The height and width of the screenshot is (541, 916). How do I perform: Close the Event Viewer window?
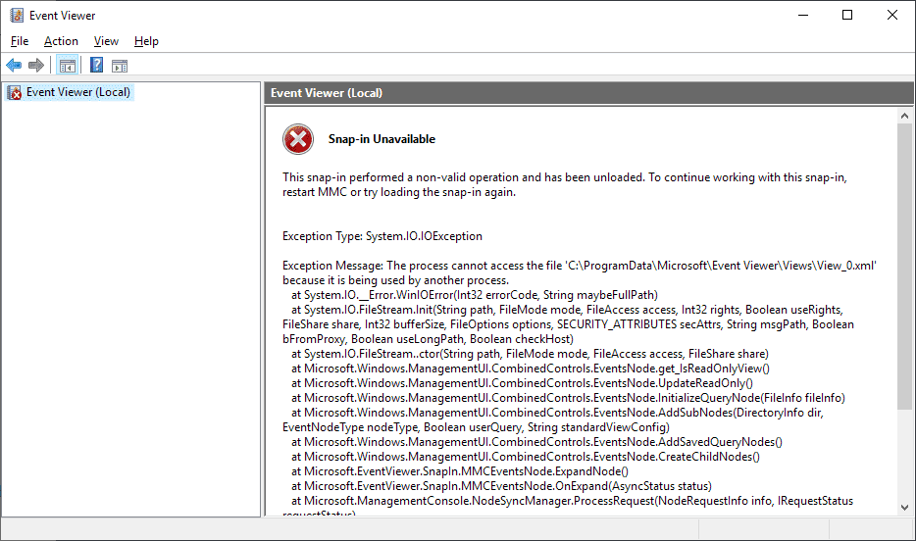click(892, 15)
